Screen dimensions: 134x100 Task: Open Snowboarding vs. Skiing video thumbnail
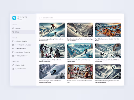pos(52,30)
